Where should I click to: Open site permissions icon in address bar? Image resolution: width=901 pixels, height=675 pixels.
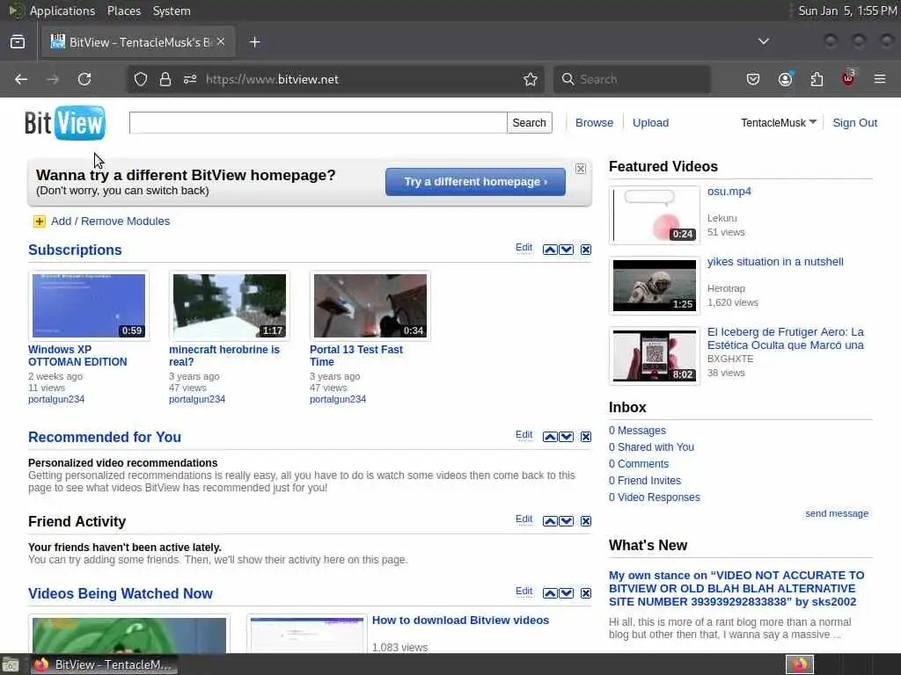[190, 79]
